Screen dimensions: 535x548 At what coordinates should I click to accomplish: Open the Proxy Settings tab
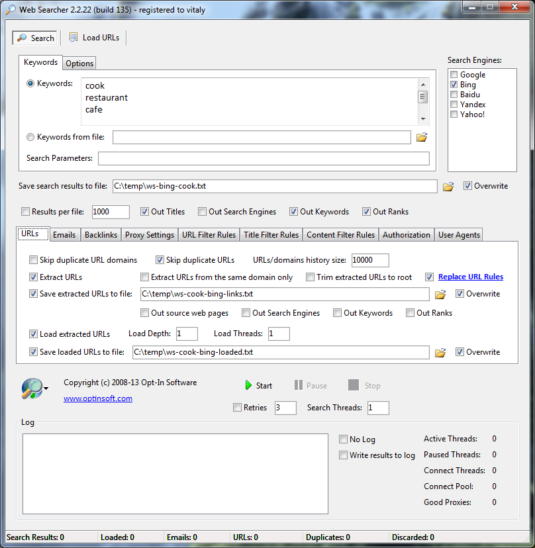150,235
